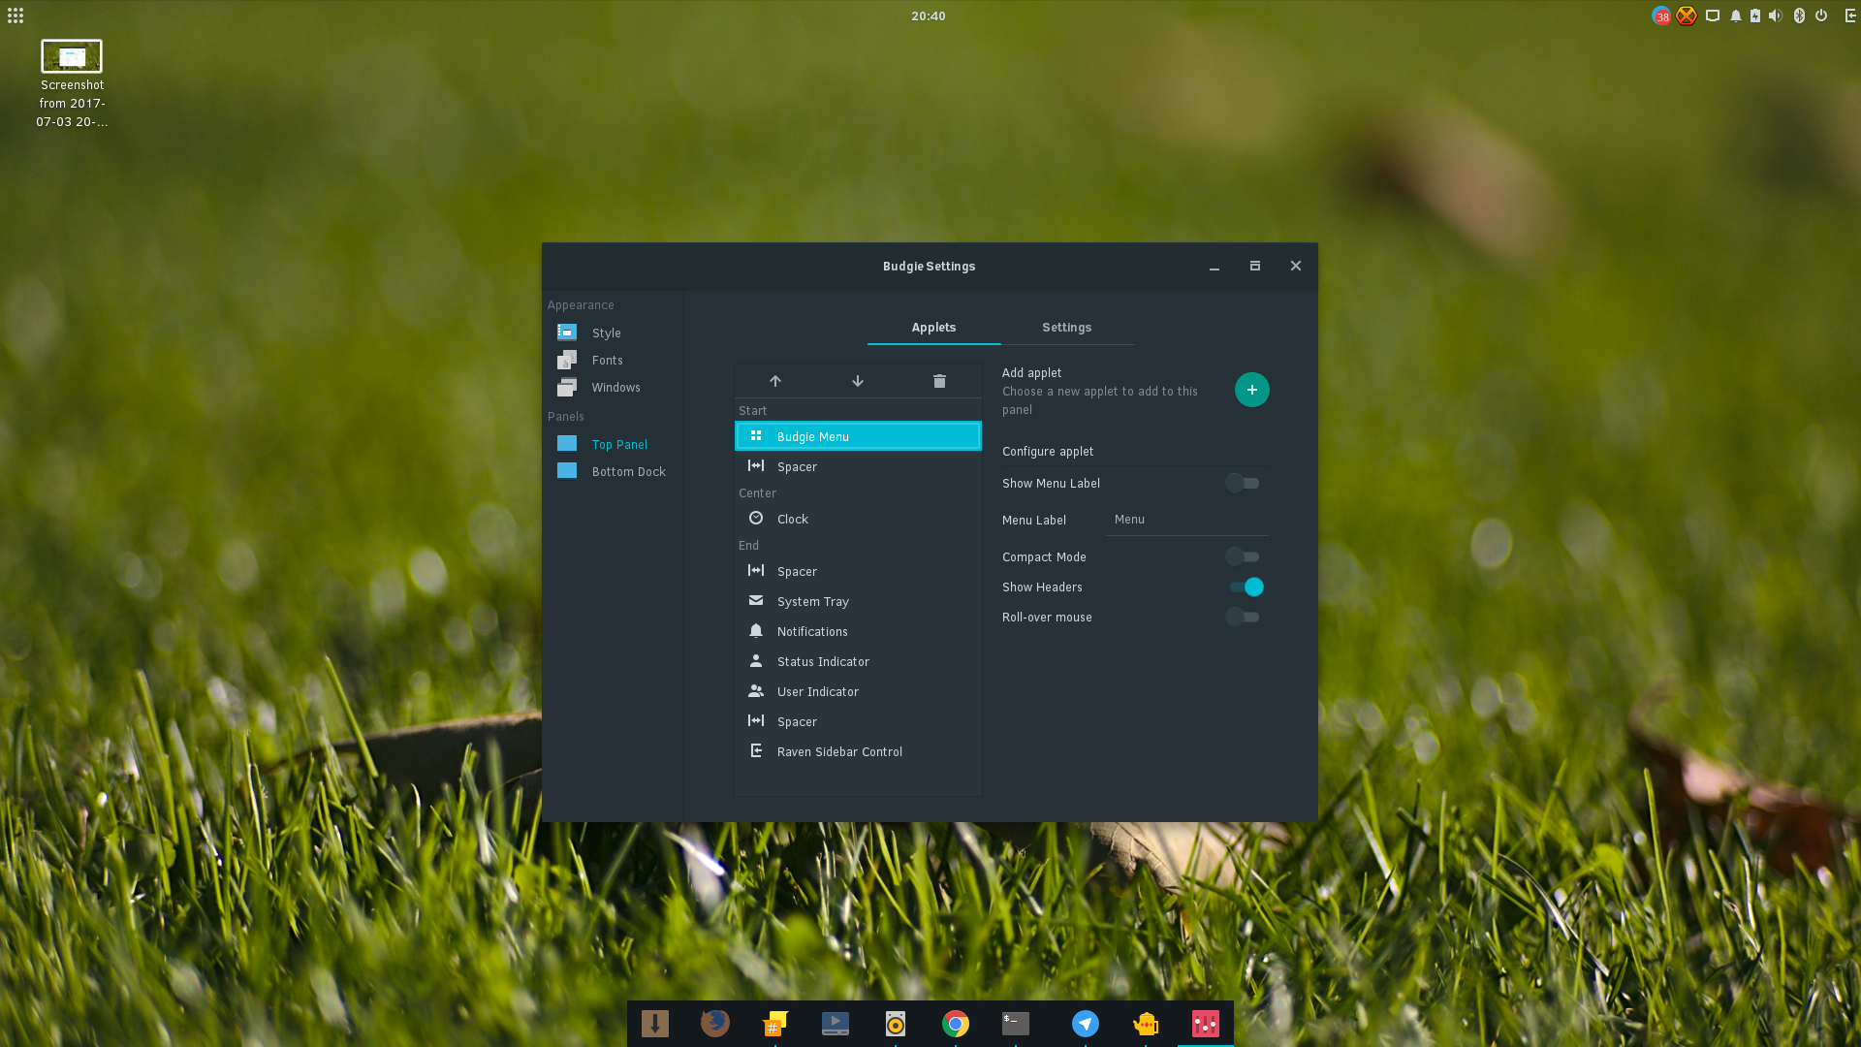Select the Status Indicator applet row
The width and height of the screenshot is (1861, 1047).
coord(858,661)
